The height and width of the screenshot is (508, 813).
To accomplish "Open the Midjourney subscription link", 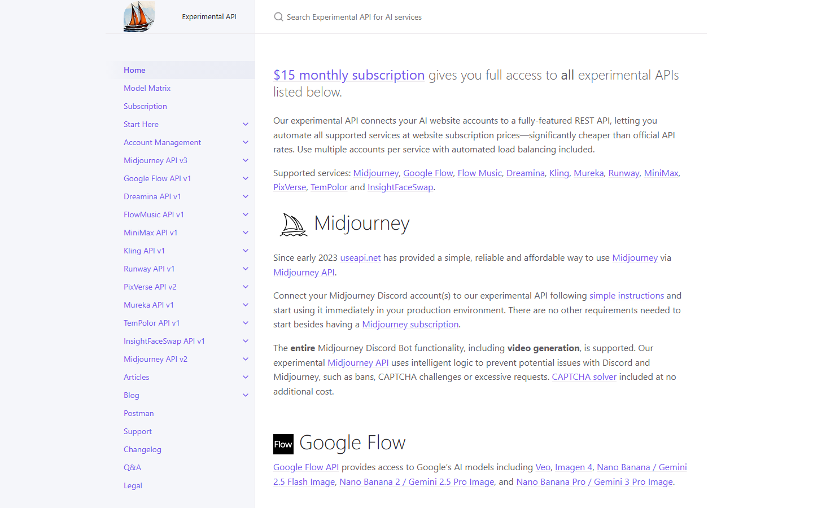I will (410, 325).
